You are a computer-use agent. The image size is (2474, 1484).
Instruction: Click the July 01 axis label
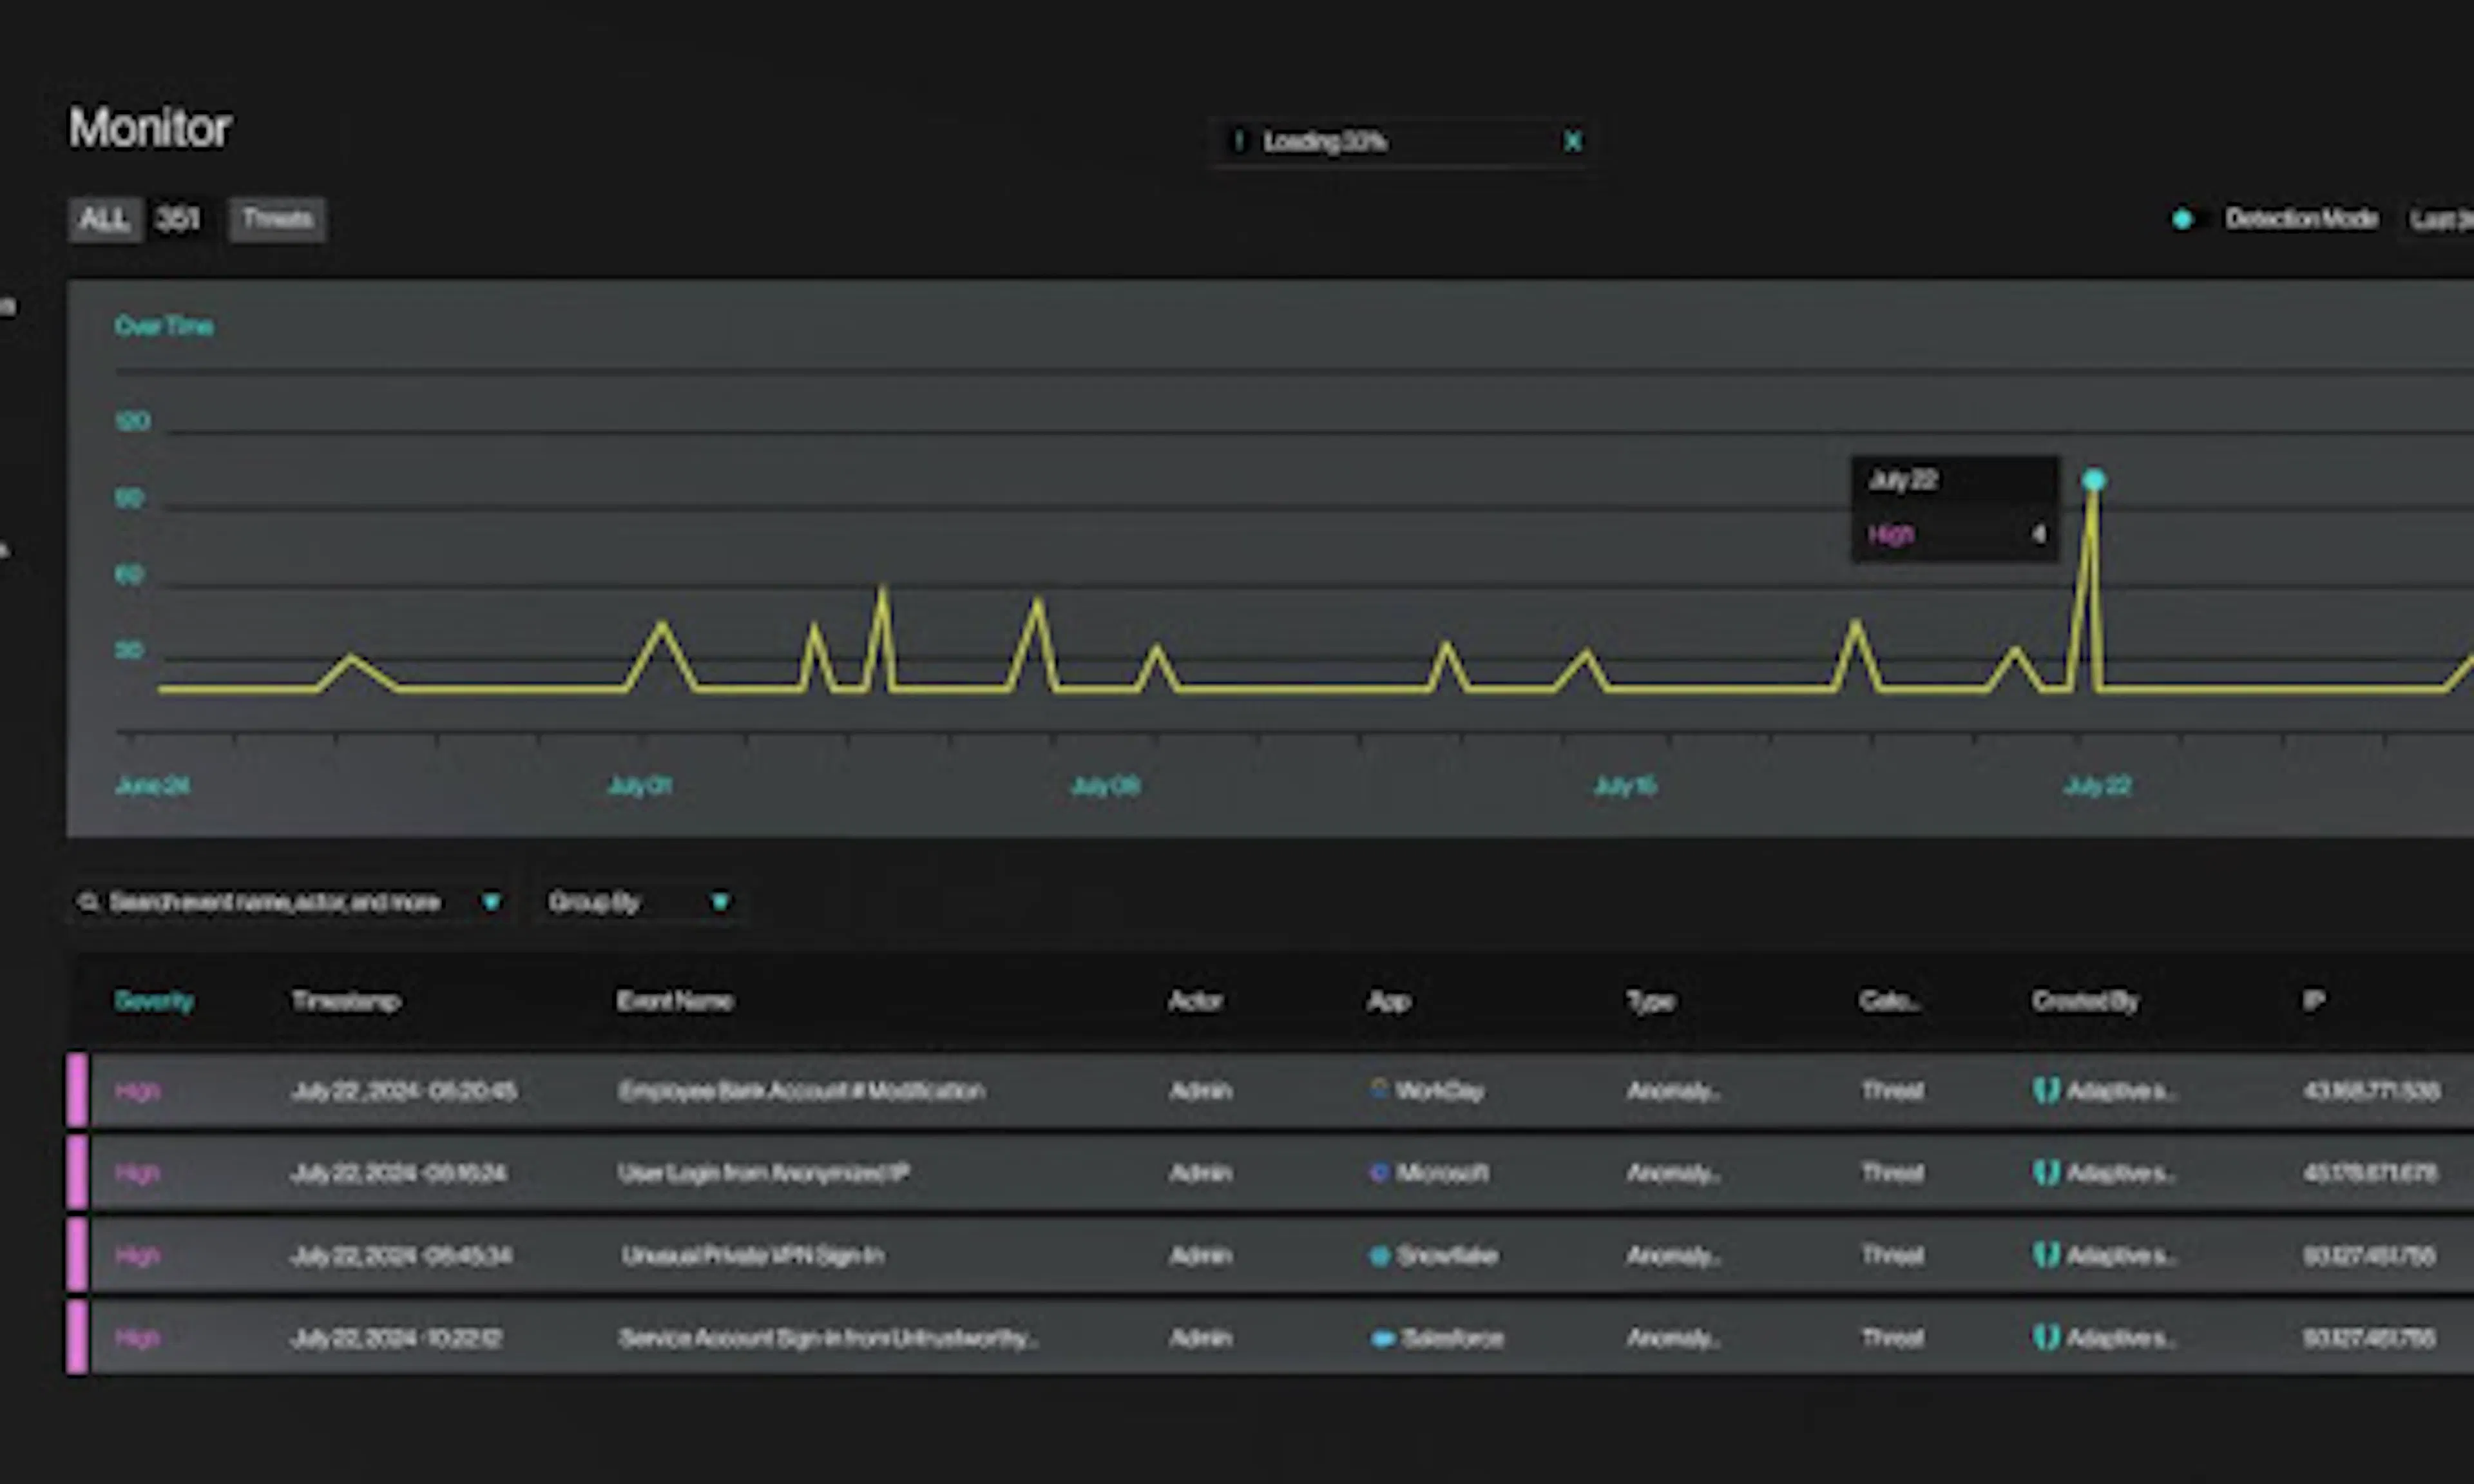pos(640,786)
